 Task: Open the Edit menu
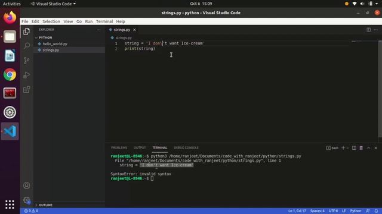35,21
